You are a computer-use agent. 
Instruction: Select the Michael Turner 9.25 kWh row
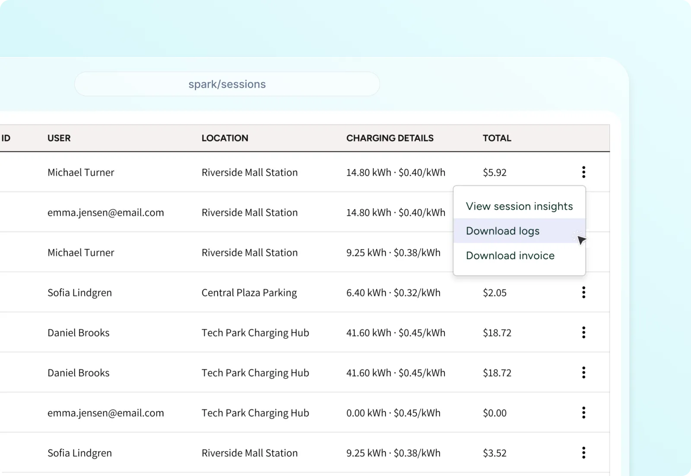point(81,253)
